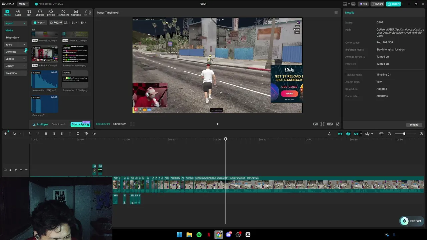Redo the last undone edit
Screen dimensions: 427x240
(38, 134)
